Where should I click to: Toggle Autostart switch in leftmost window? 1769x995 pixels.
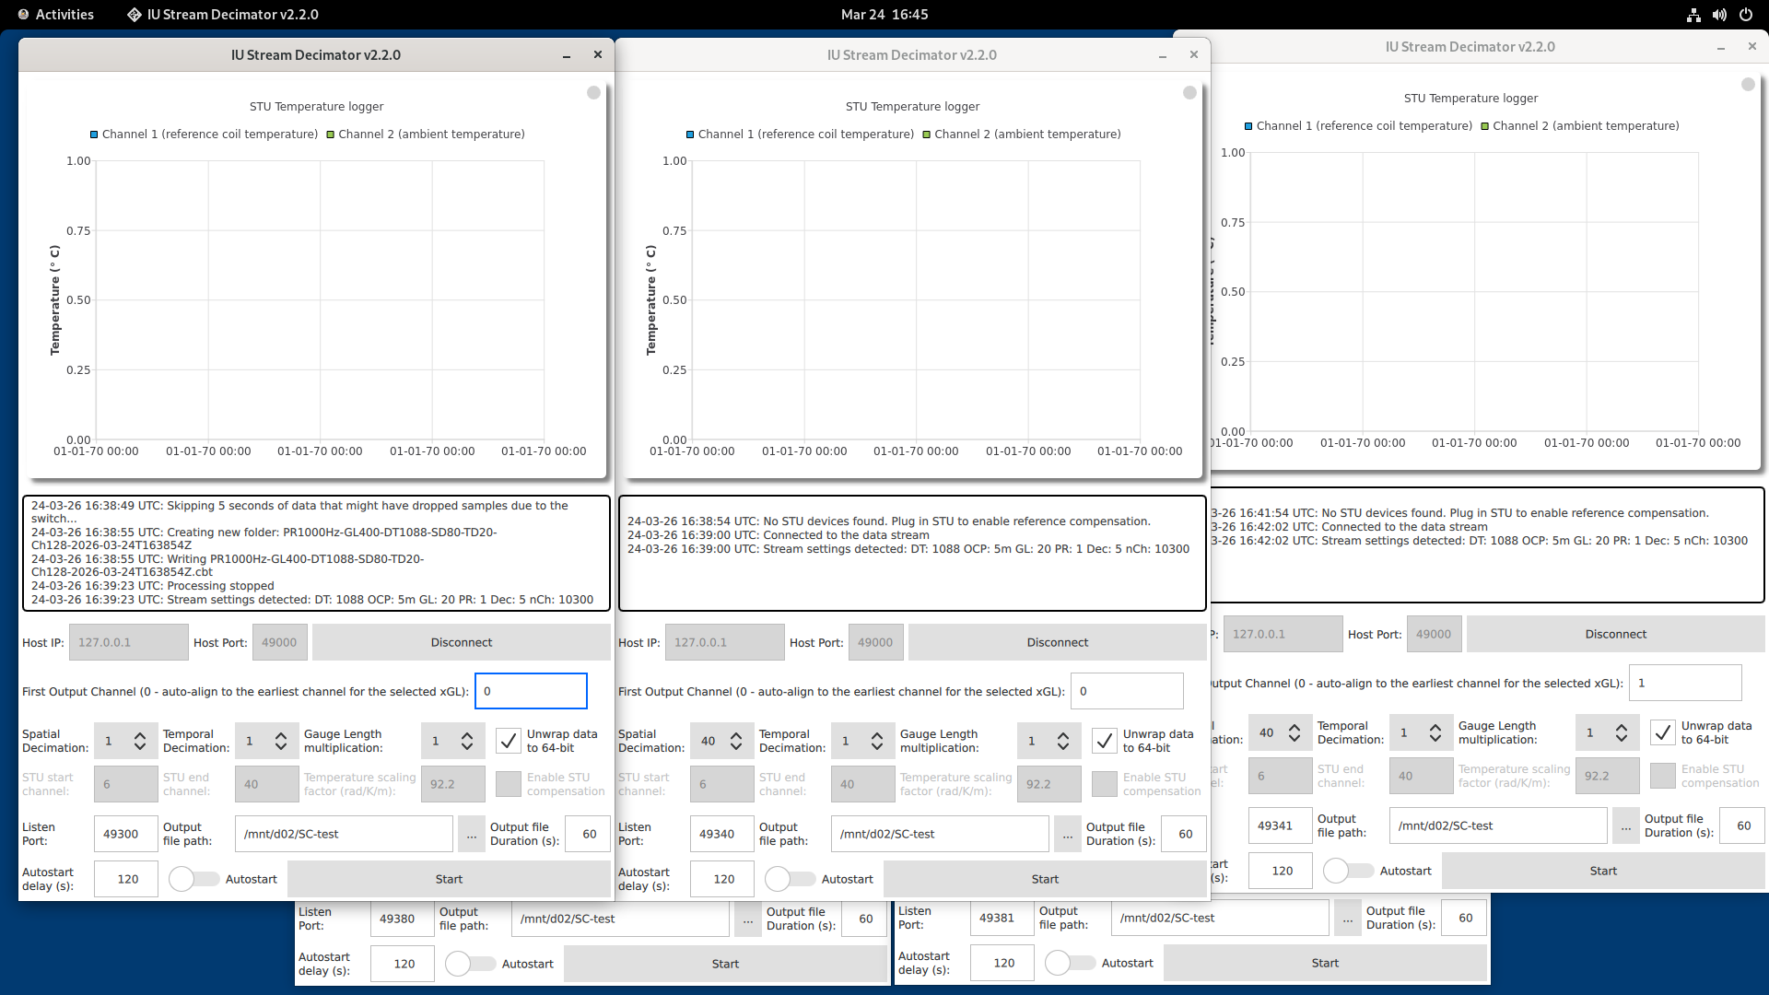click(193, 880)
